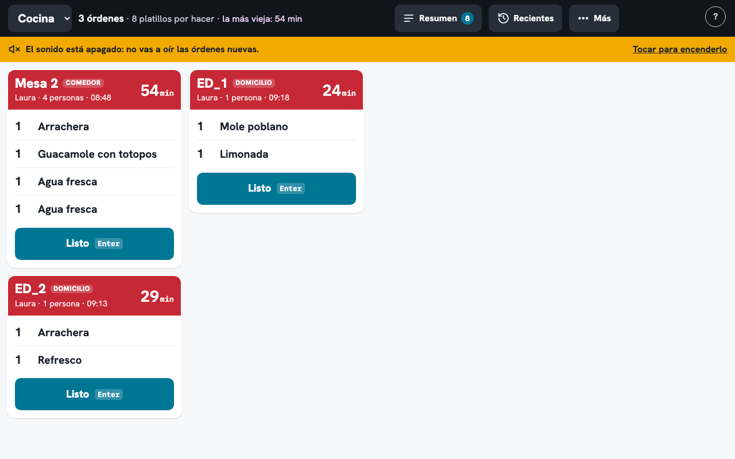
Task: Select Mole poblano in ED_1 order
Action: (x=276, y=127)
